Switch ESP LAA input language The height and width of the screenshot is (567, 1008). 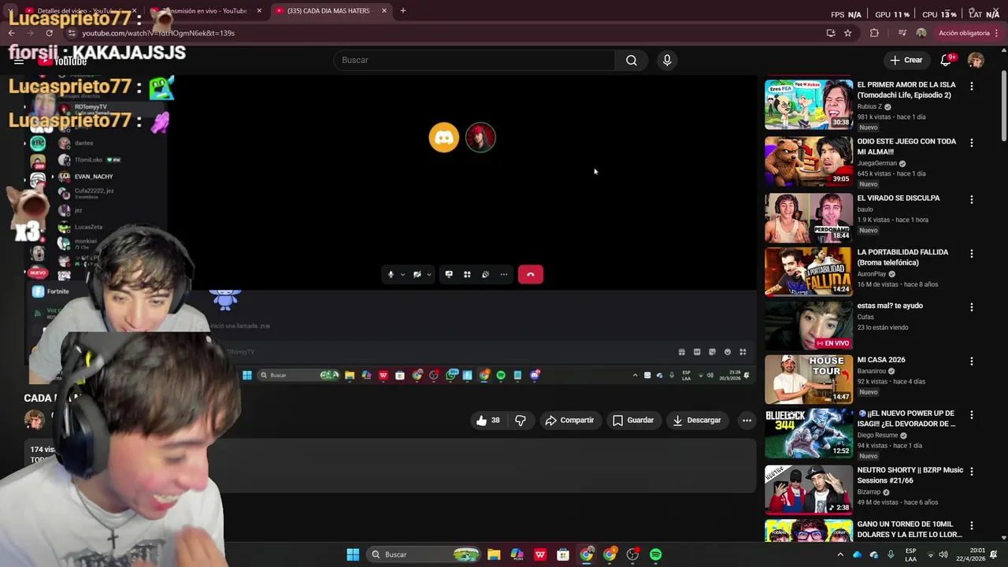(x=910, y=554)
